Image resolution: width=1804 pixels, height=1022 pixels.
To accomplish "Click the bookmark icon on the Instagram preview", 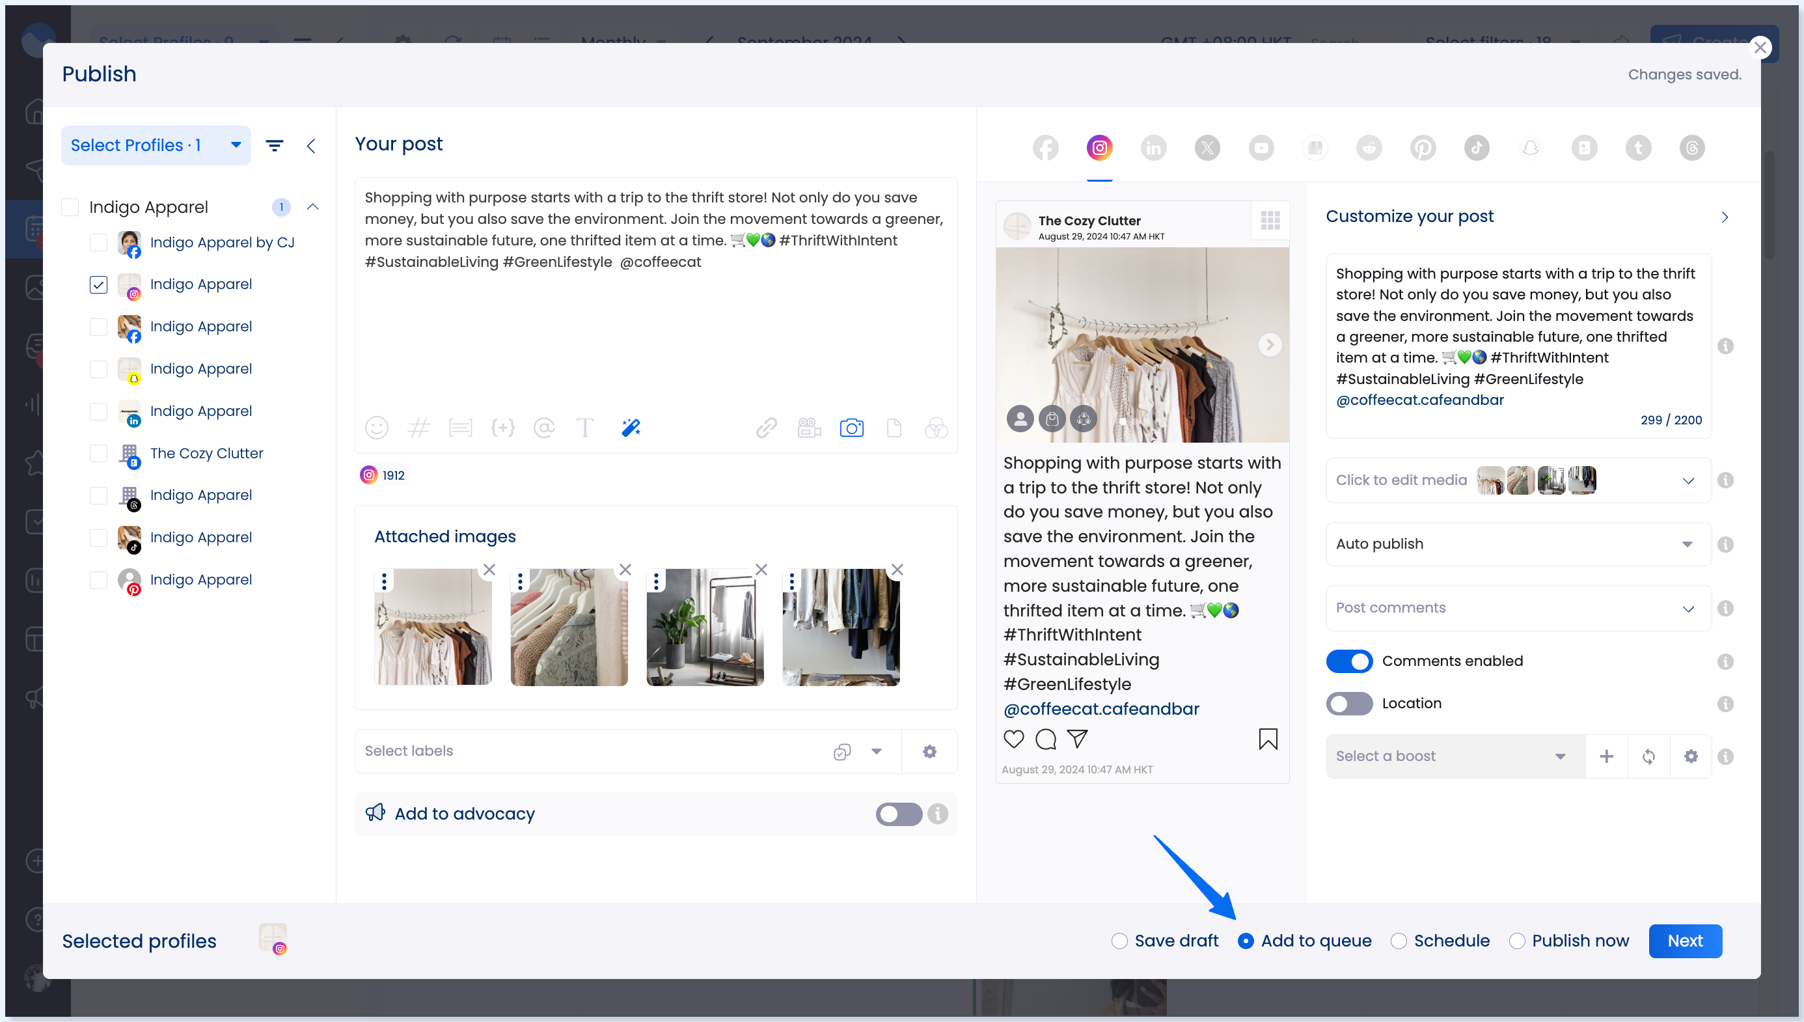I will (1267, 738).
